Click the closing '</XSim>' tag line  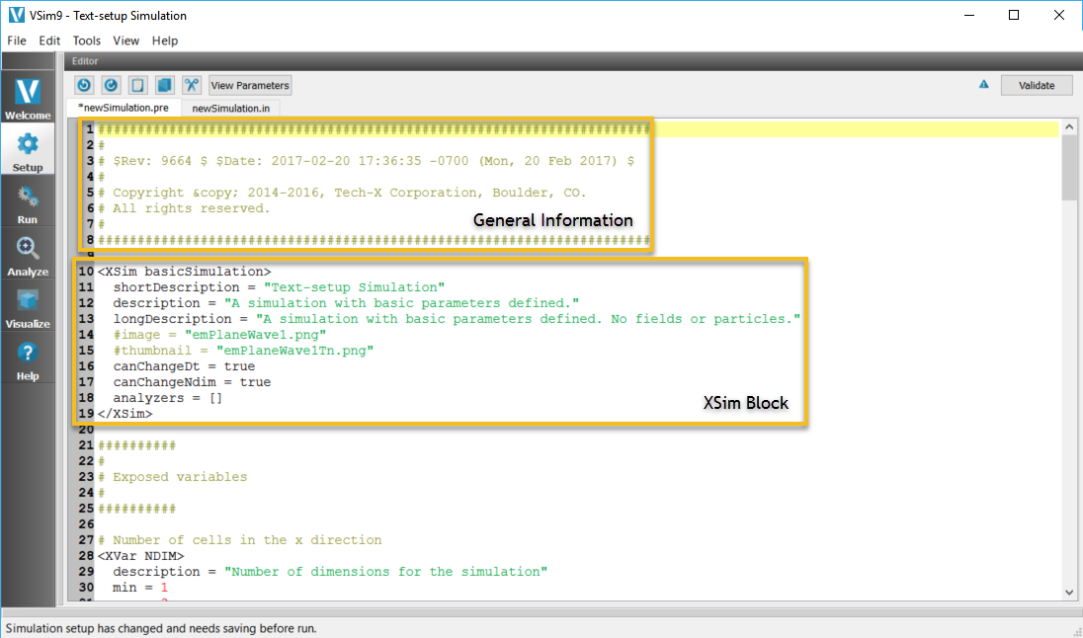pyautogui.click(x=125, y=414)
